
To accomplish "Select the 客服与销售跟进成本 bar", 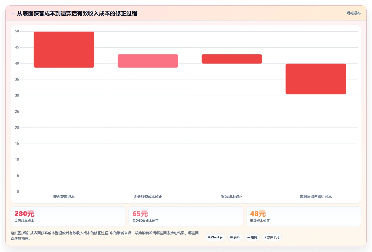I will (x=316, y=79).
